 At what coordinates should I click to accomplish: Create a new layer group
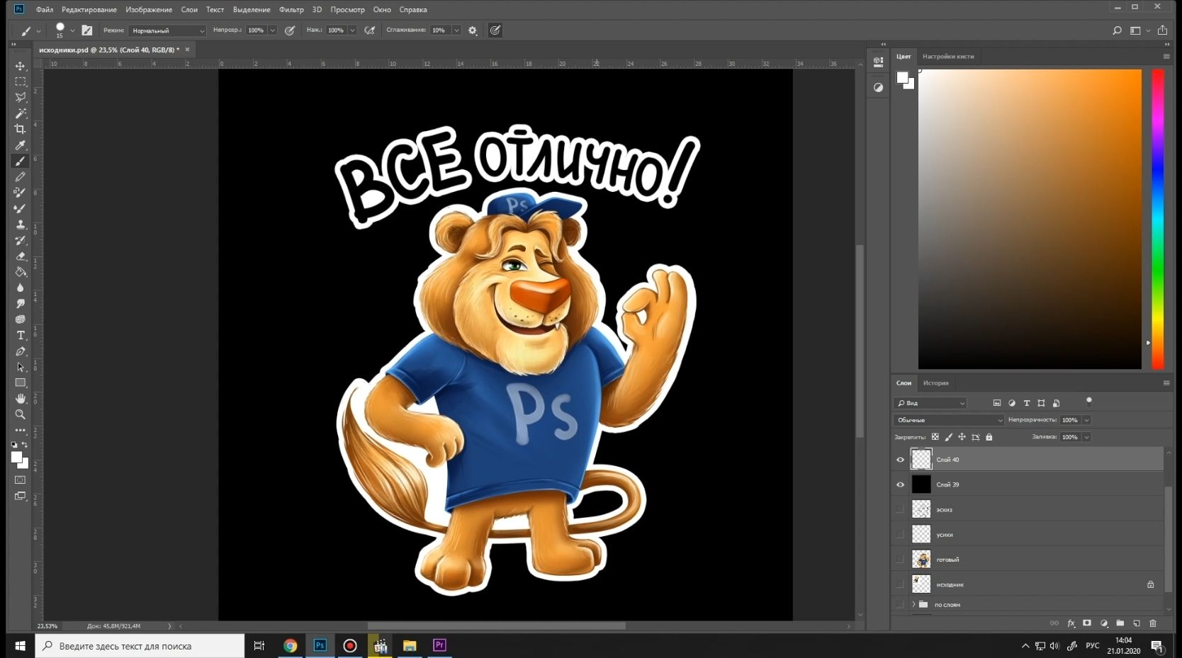point(1120,623)
